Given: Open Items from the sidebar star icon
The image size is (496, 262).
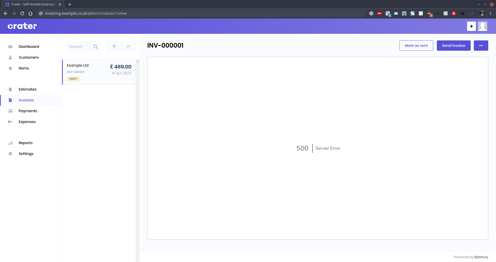Looking at the screenshot, I should click(10, 68).
